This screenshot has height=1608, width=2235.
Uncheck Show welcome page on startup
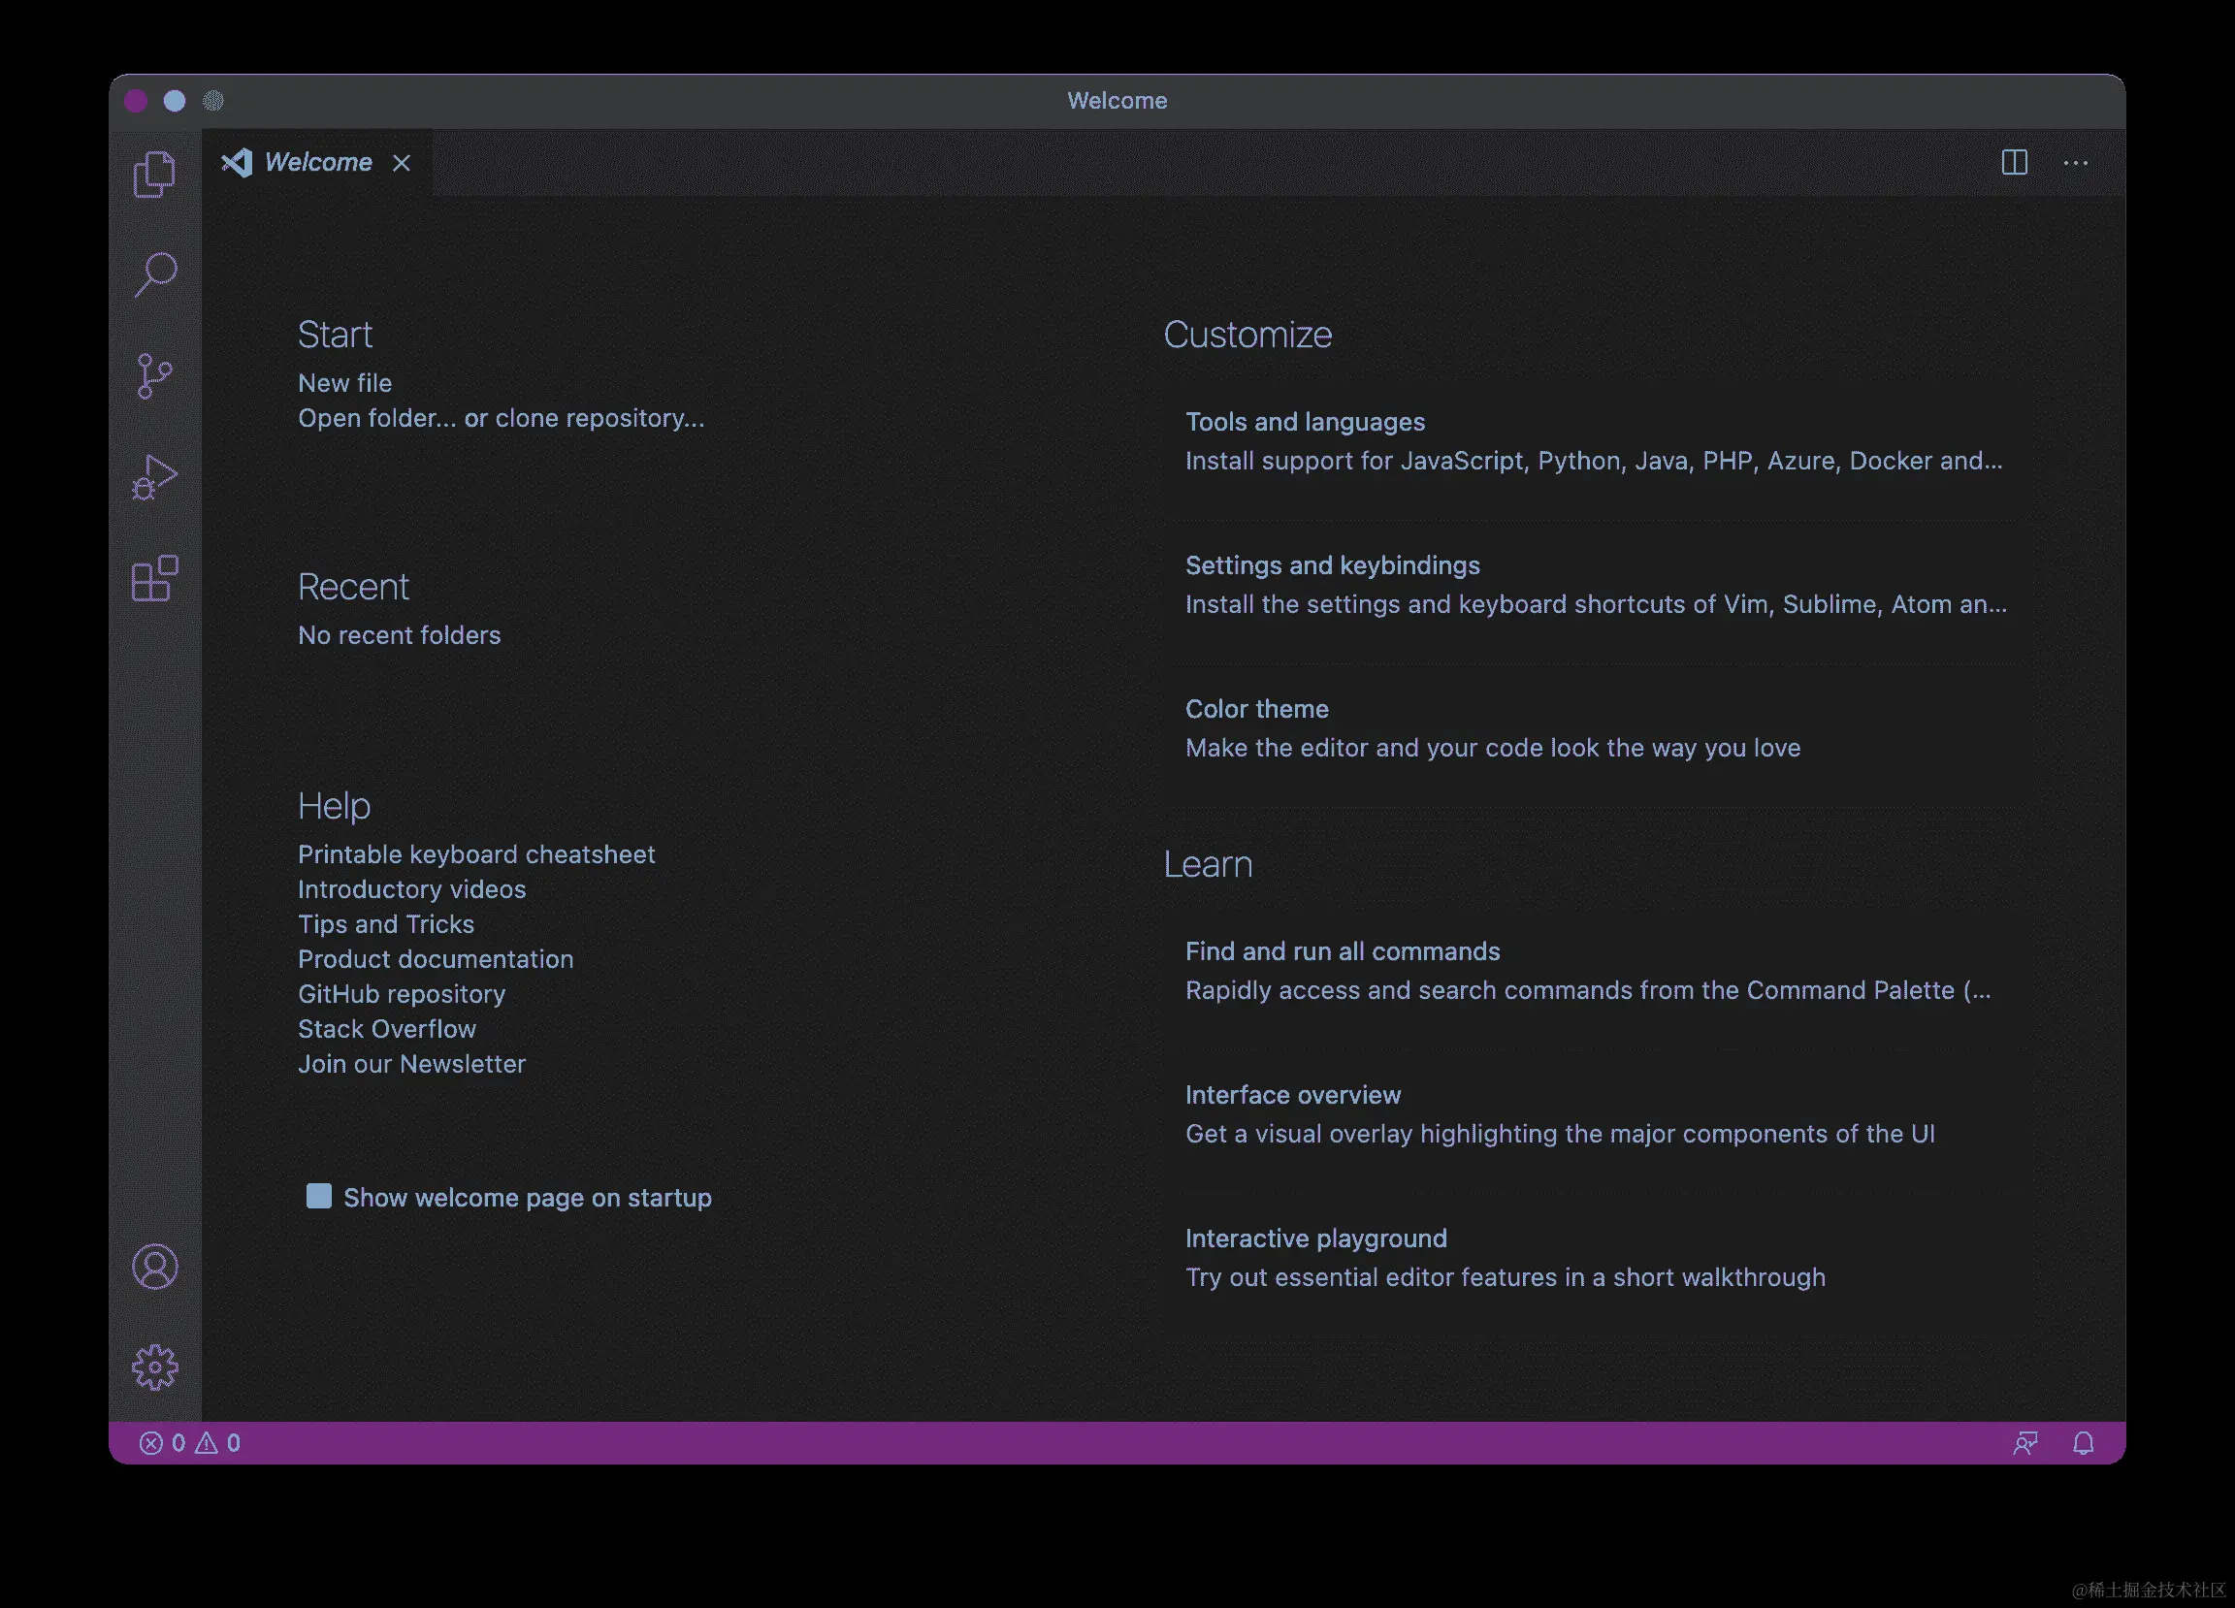[318, 1196]
